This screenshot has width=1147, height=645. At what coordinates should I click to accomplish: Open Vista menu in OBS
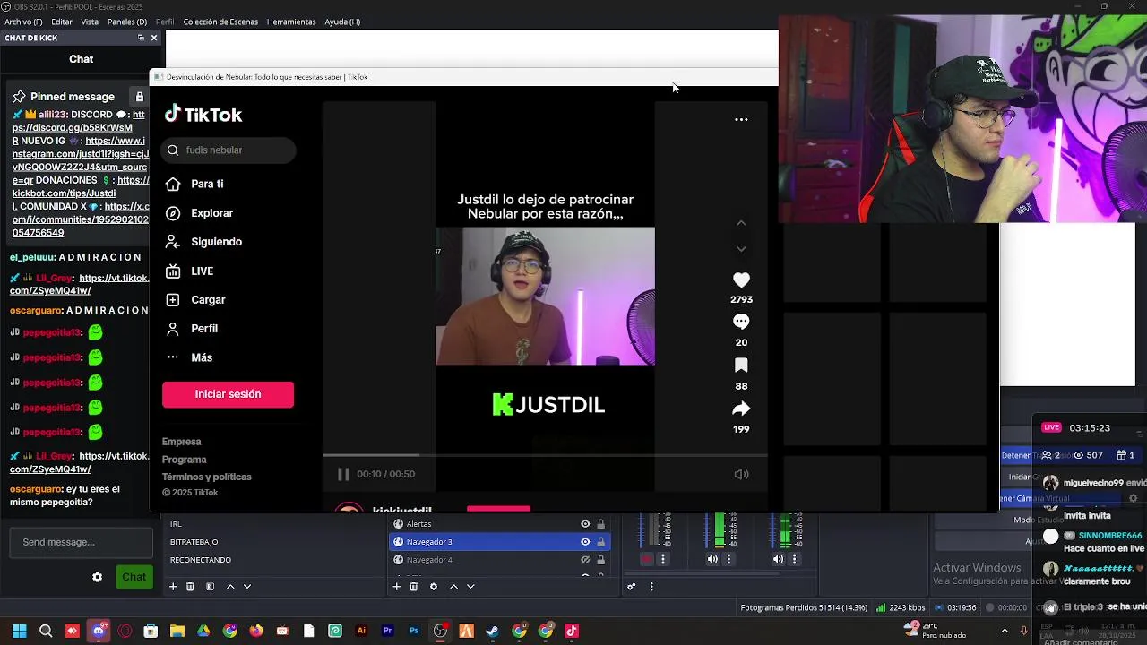(x=90, y=21)
